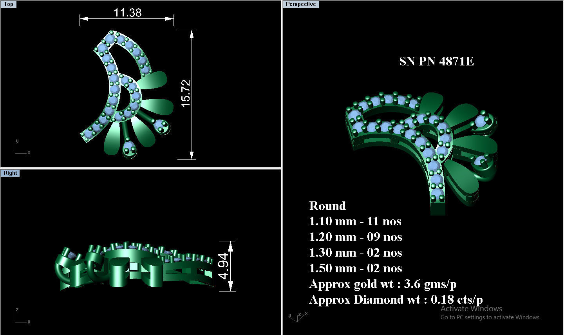Click the XY axis icon in Top viewport
The image size is (564, 335).
click(x=22, y=147)
